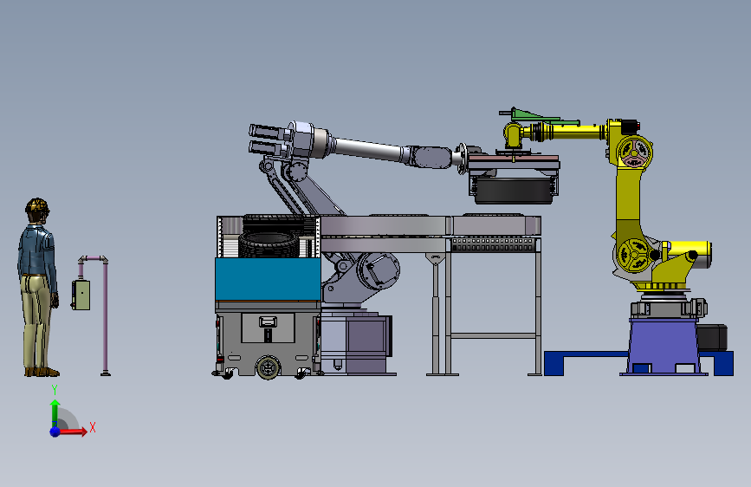Select the yellow robot's upright arm
751x487 pixels.
(x=628, y=201)
